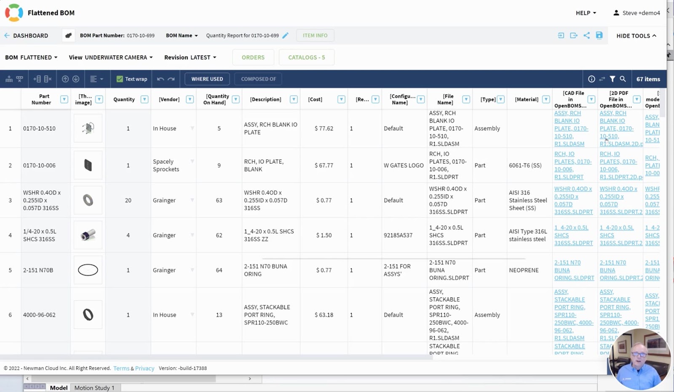Click the undo icon
This screenshot has width=674, height=392.
[160, 79]
